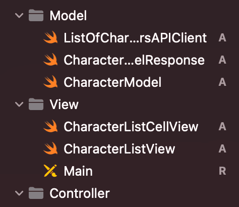This screenshot has height=207, width=239.
Task: Open the Main storyboard entry
Action: pyautogui.click(x=78, y=171)
